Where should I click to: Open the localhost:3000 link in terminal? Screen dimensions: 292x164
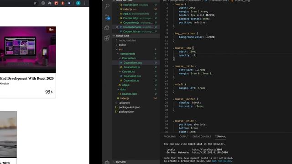point(207,149)
